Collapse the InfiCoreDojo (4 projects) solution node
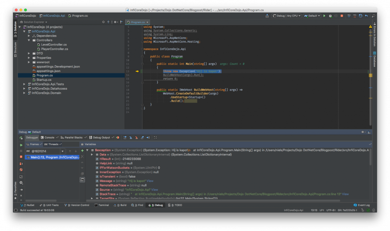The height and width of the screenshot is (231, 390). [x=20, y=27]
